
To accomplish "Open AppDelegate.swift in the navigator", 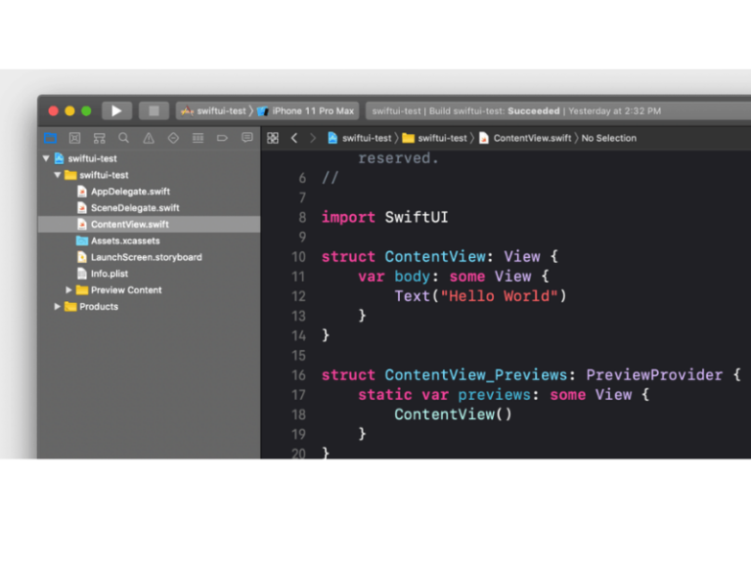I will [x=130, y=192].
